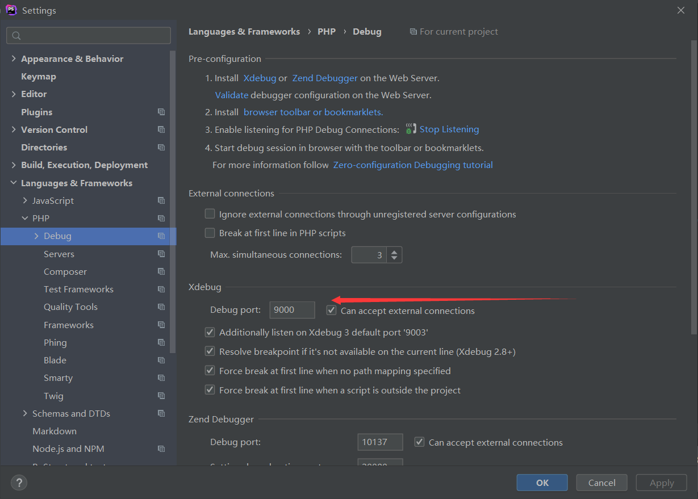This screenshot has height=499, width=698.
Task: Click 'PHP' in the breadcrumb path
Action: click(x=327, y=32)
